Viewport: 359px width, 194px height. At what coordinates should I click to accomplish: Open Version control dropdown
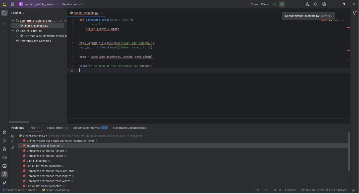73,4
